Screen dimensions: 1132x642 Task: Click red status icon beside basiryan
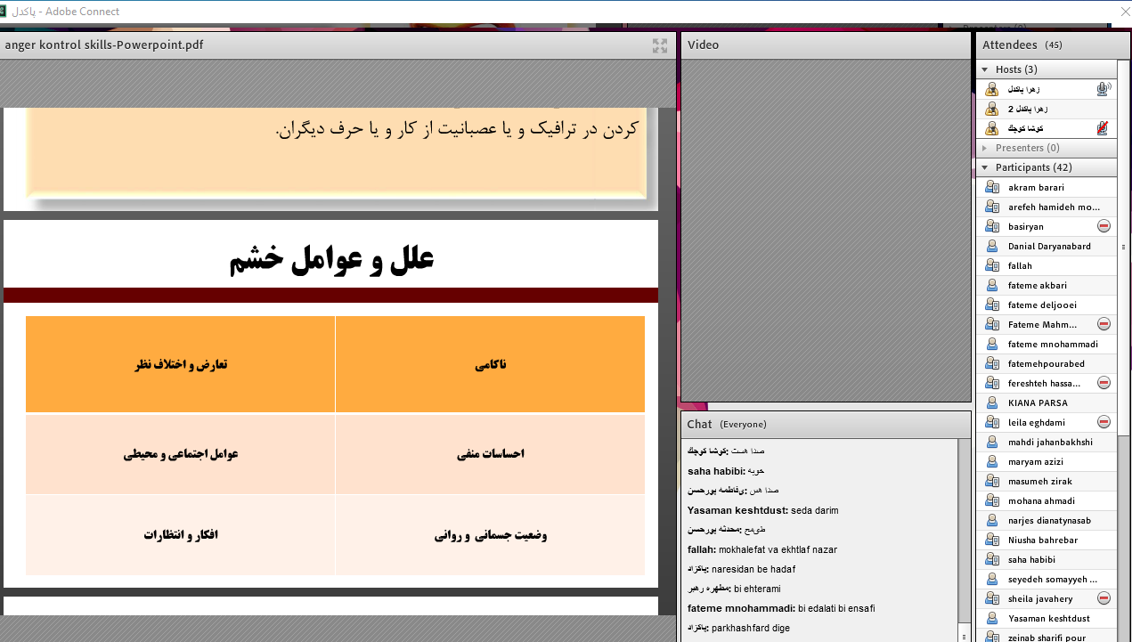click(x=1103, y=227)
